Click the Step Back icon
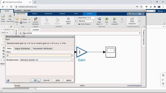The image size is (166, 93). (99, 19)
